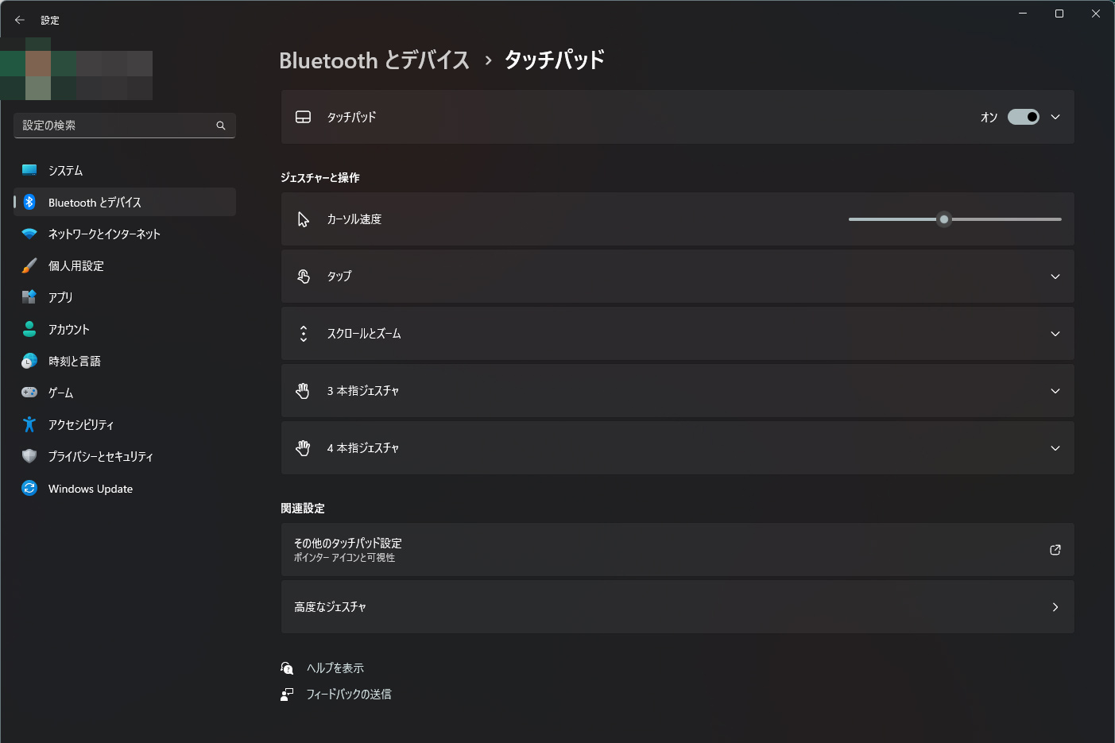Expand the スクロールとズーム section
Viewport: 1115px width, 743px height.
677,334
